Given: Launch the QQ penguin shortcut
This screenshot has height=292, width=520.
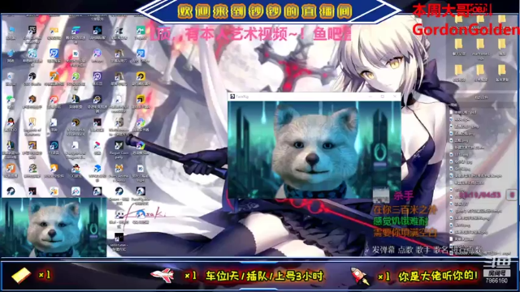Looking at the screenshot, I should point(11,122).
